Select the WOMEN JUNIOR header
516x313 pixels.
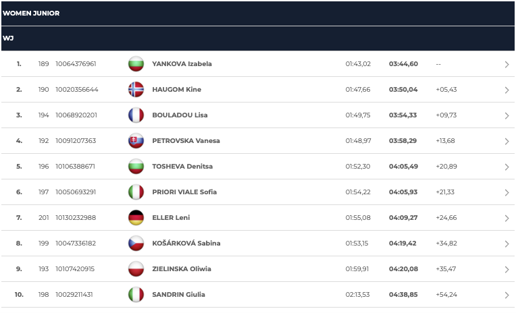click(x=31, y=13)
